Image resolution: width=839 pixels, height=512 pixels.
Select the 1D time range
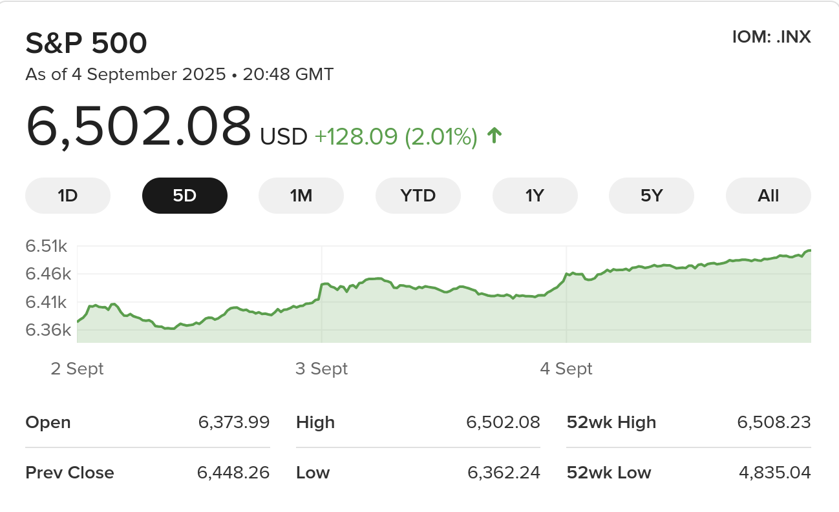68,195
